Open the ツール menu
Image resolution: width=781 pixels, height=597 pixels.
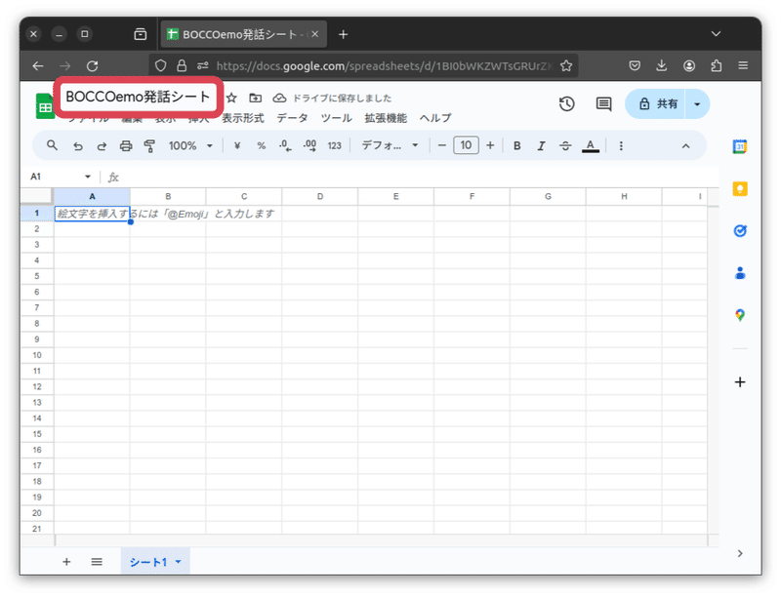coord(336,118)
